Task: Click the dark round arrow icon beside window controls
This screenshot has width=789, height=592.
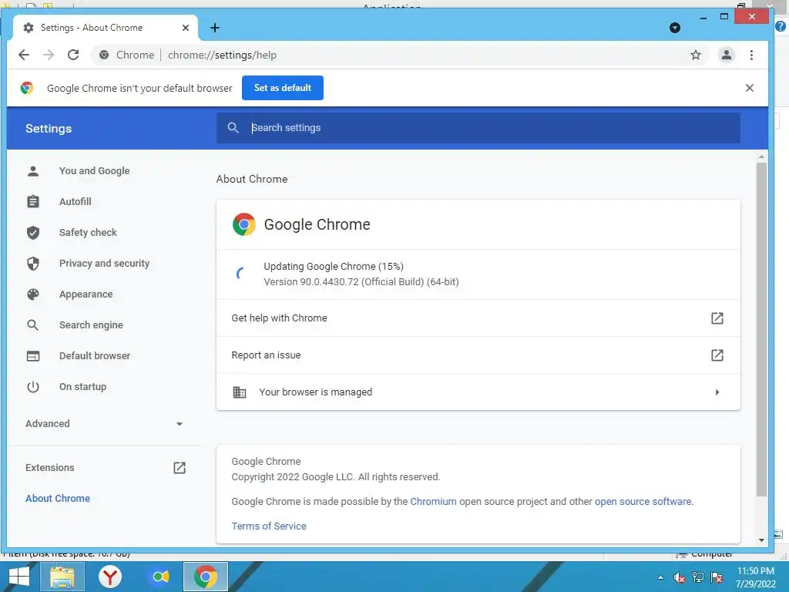Action: pos(675,28)
